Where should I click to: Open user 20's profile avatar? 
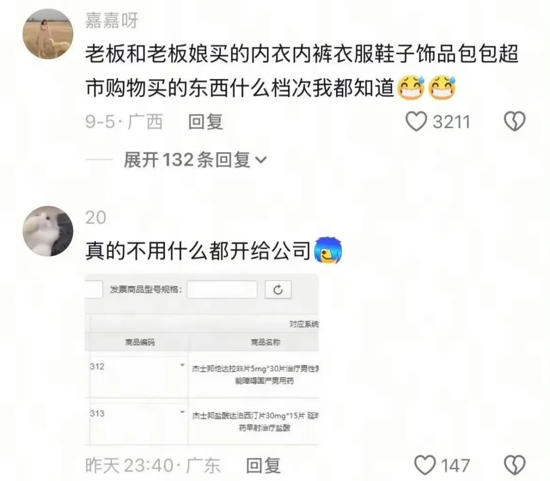pyautogui.click(x=48, y=231)
